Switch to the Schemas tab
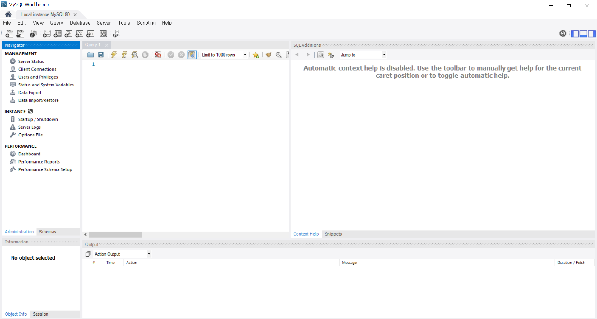This screenshot has width=597, height=319. [48, 232]
